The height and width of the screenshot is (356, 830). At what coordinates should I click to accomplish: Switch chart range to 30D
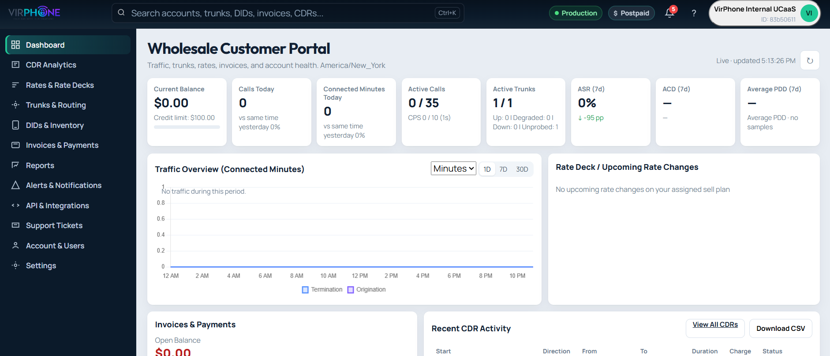click(x=522, y=169)
